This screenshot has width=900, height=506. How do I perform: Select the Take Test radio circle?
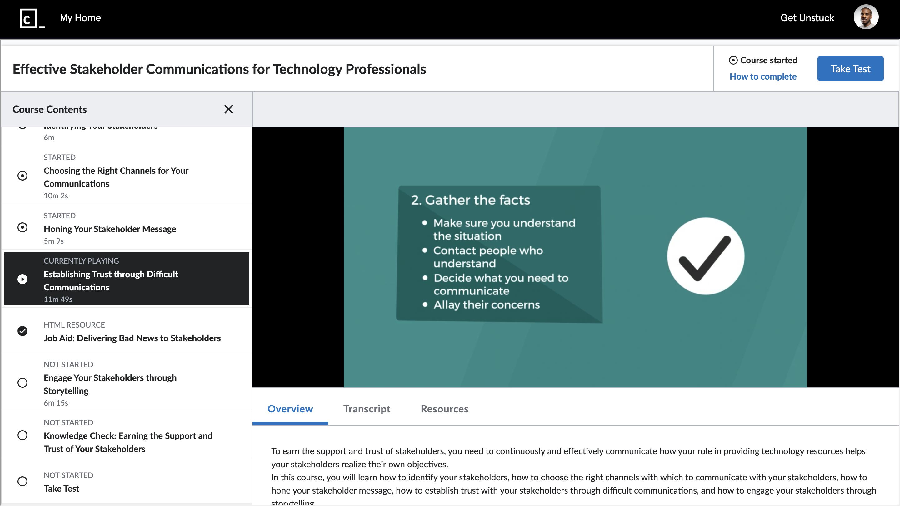click(x=23, y=481)
